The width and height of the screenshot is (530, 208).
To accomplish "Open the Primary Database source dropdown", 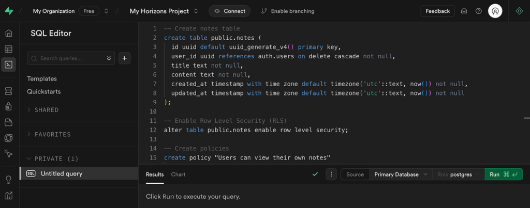I will pos(401,174).
